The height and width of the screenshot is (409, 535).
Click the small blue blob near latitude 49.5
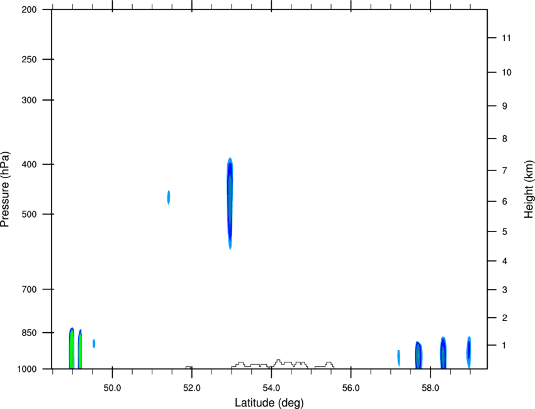[94, 344]
